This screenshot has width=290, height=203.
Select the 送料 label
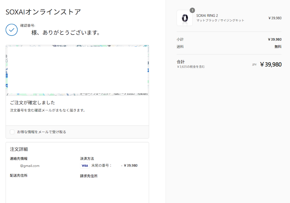pos(180,46)
